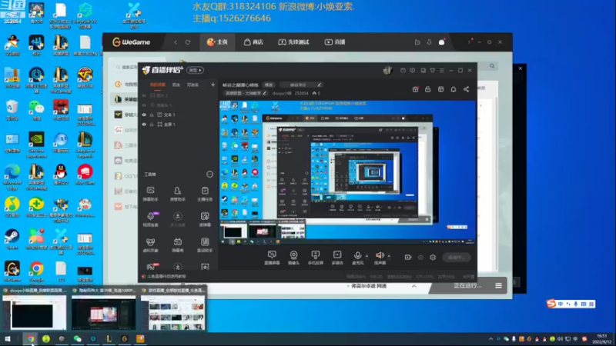
Task: Click WeGame refresh arrow icon
Action: coord(188,42)
